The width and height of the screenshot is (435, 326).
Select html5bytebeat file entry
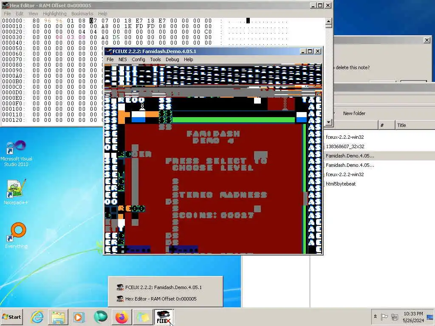pyautogui.click(x=341, y=184)
